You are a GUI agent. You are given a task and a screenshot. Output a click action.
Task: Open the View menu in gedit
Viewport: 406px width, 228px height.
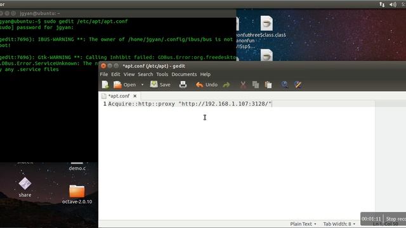[129, 74]
